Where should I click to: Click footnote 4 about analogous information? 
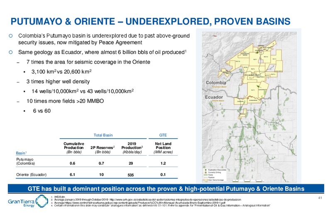coord(162,205)
